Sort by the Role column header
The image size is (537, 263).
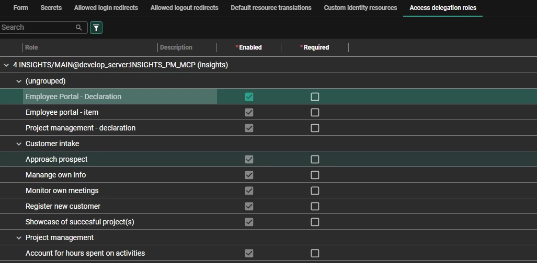(31, 47)
